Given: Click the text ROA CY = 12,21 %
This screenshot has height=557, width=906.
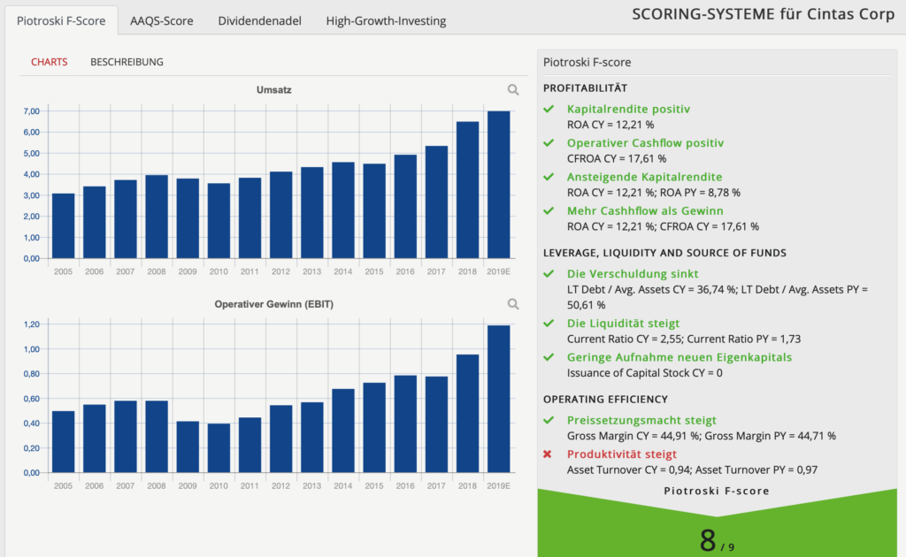Looking at the screenshot, I should (x=610, y=125).
